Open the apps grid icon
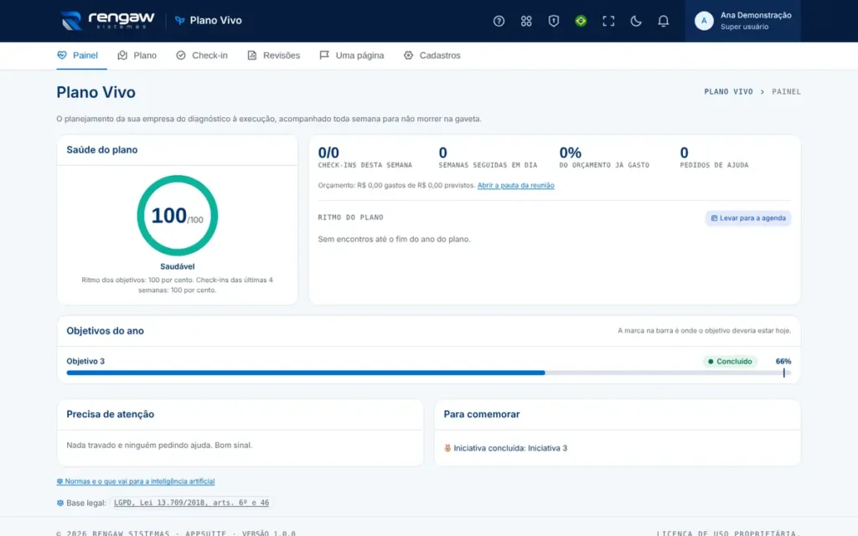The image size is (858, 536). pyautogui.click(x=526, y=21)
